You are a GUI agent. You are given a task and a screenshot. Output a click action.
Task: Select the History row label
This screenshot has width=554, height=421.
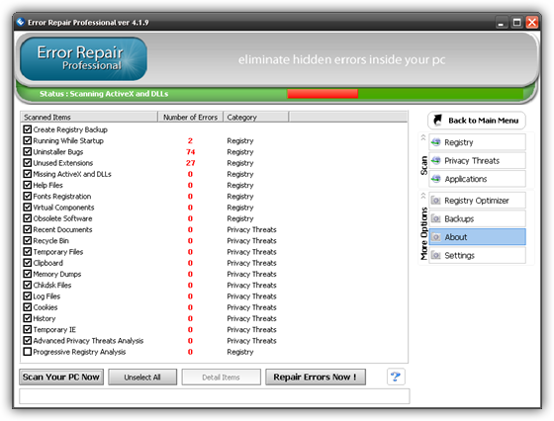coord(45,318)
